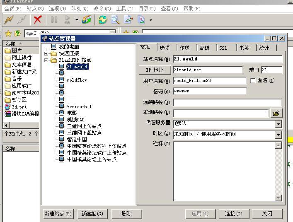The width and height of the screenshot is (293, 222).
Task: Click the 删除 button
Action: pos(127,214)
